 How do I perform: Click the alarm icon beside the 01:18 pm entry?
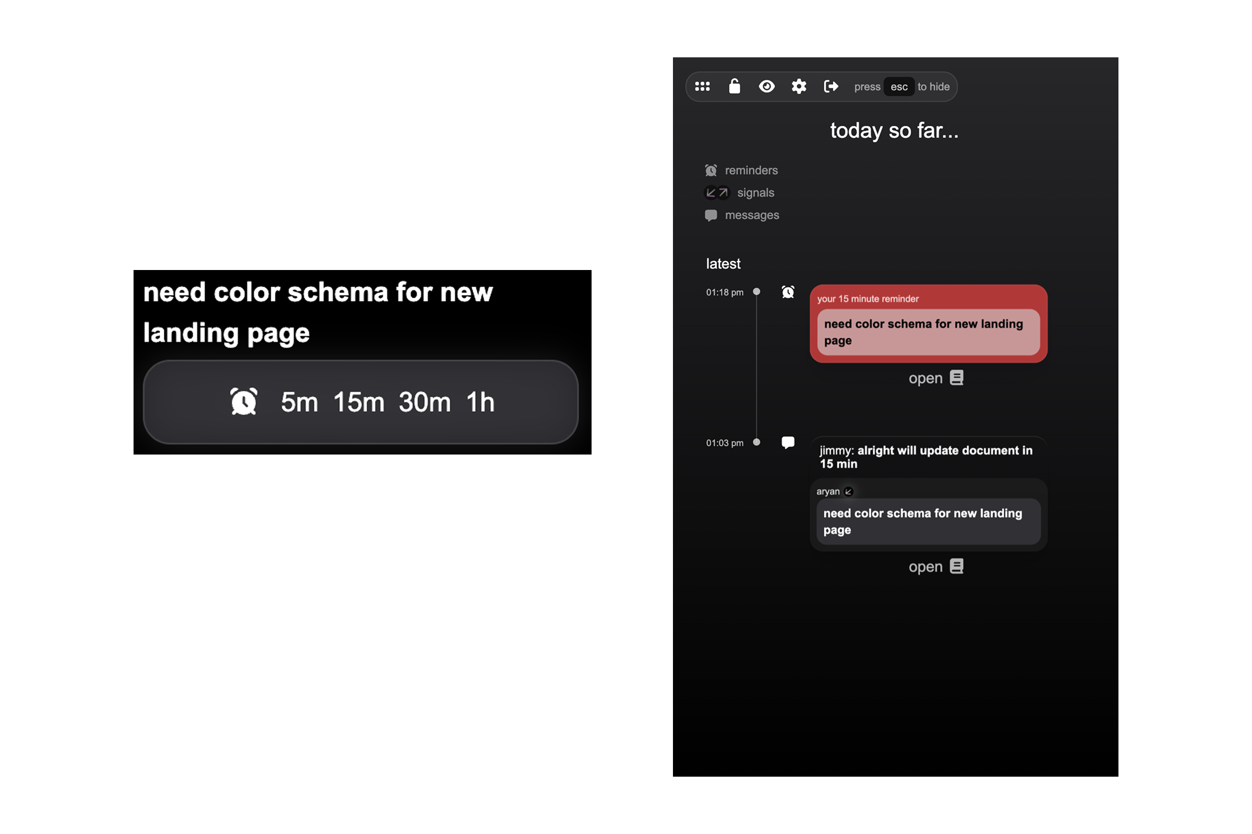click(788, 291)
